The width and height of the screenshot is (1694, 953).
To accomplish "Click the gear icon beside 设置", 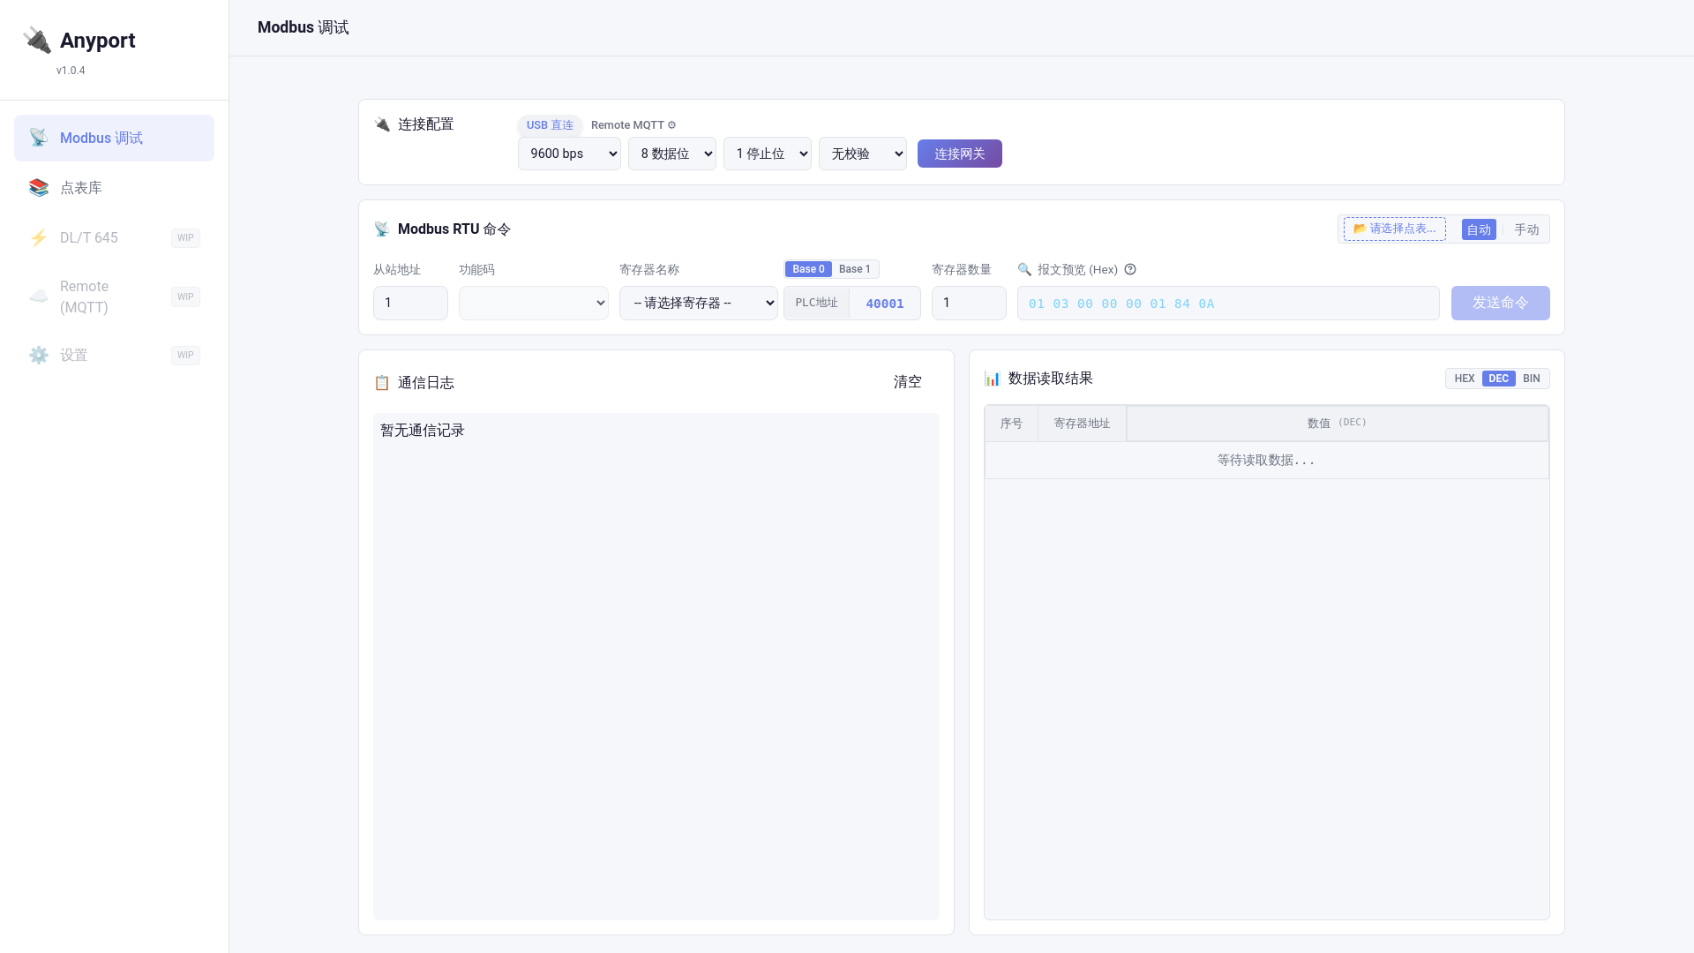I will click(39, 355).
